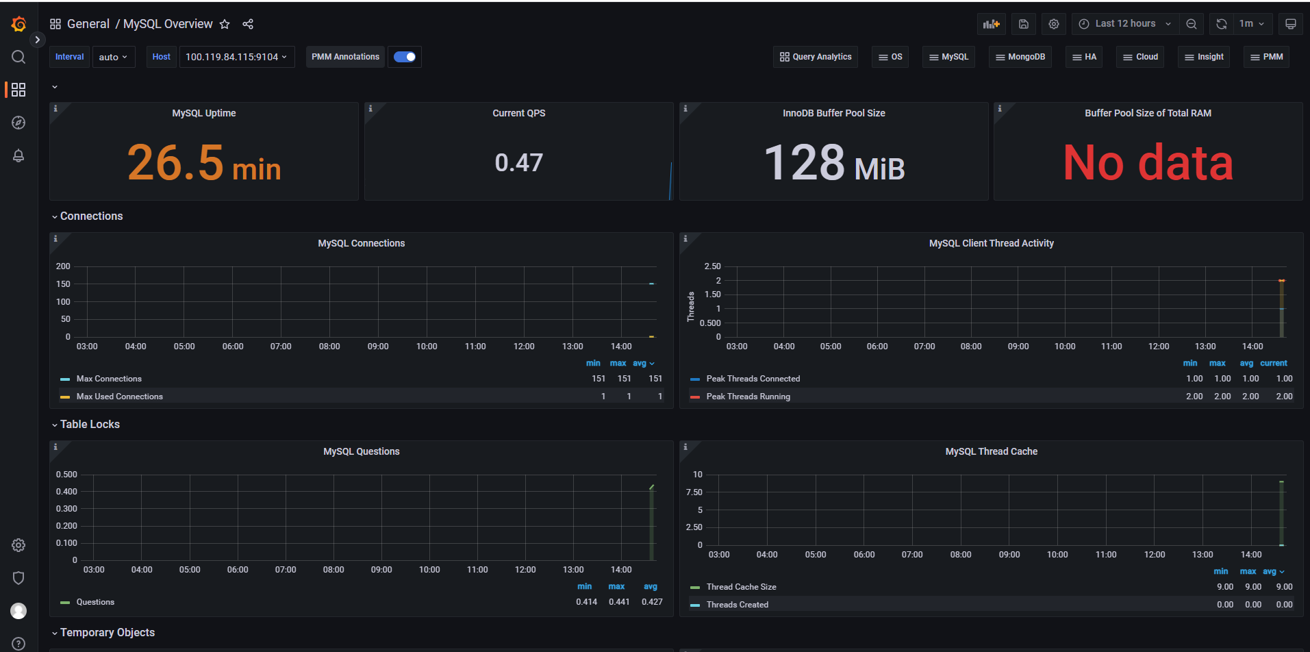
Task: Open the HA dashboards menu
Action: click(x=1084, y=57)
